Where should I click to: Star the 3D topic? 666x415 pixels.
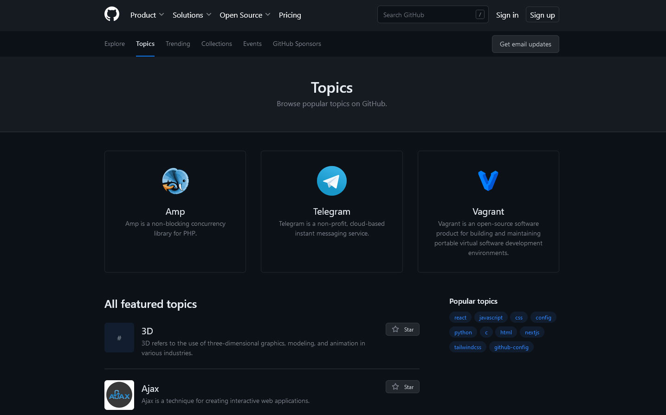pyautogui.click(x=402, y=329)
